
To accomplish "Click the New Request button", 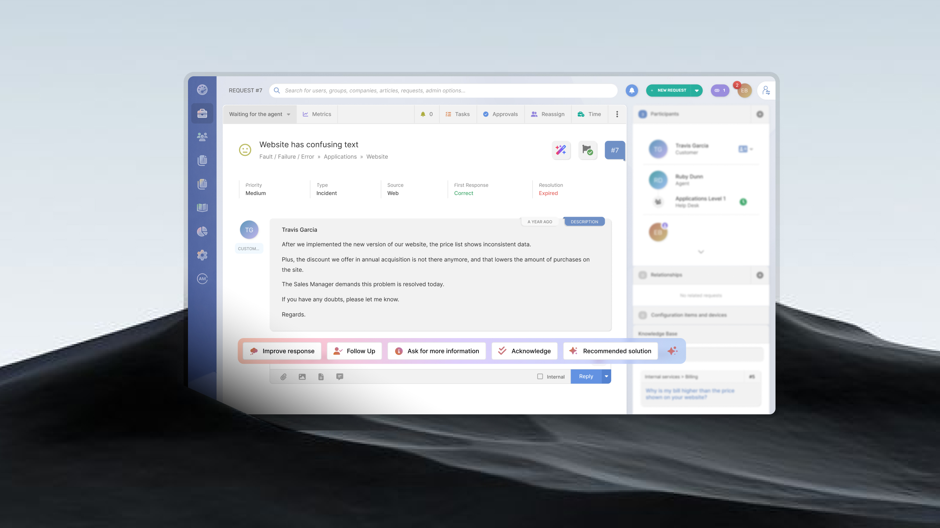I will (668, 91).
